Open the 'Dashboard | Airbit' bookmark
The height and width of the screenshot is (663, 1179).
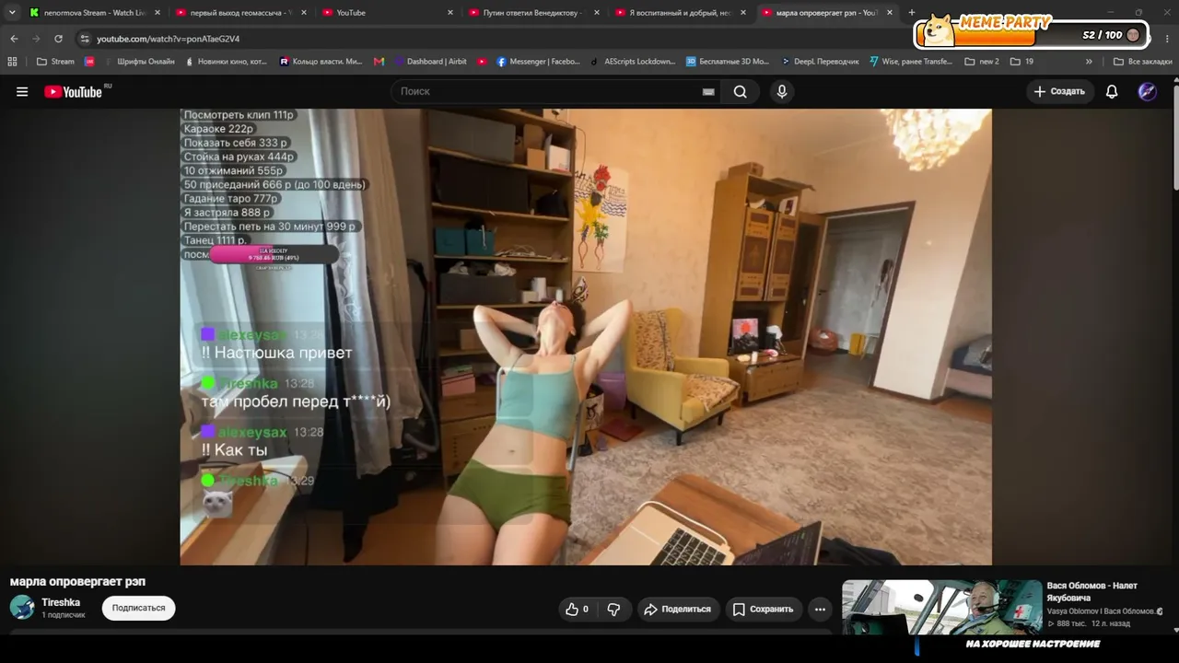430,62
